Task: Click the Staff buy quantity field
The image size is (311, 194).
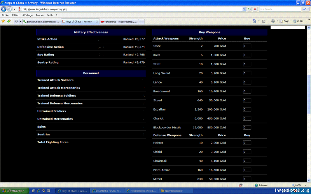Action: coord(247,64)
